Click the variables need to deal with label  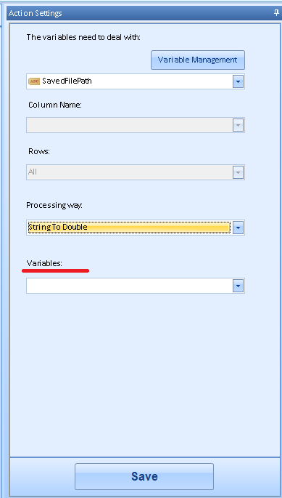[x=83, y=37]
